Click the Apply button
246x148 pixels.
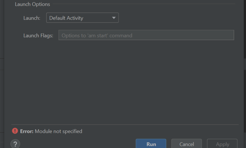pyautogui.click(x=222, y=144)
